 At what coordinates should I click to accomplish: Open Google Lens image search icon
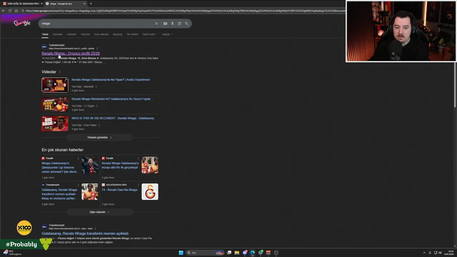(x=179, y=24)
